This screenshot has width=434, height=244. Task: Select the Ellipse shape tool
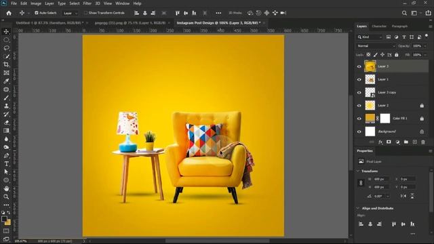click(6, 180)
